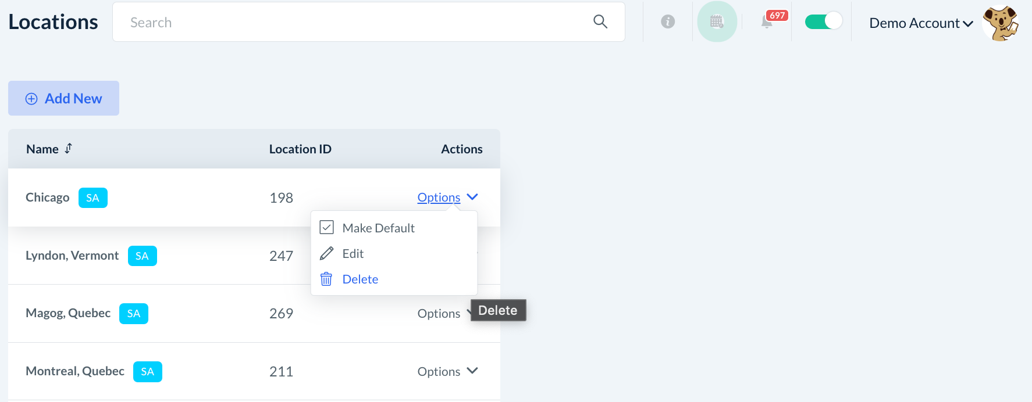
Task: Choose Edit in the options menu
Action: (x=353, y=254)
